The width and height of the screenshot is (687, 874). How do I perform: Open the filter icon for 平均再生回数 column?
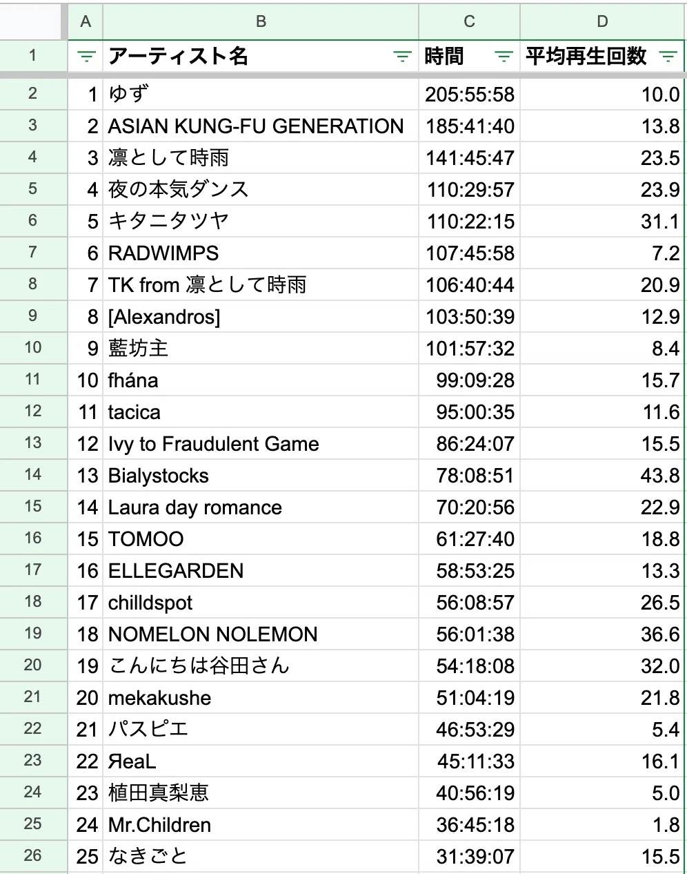[x=668, y=57]
